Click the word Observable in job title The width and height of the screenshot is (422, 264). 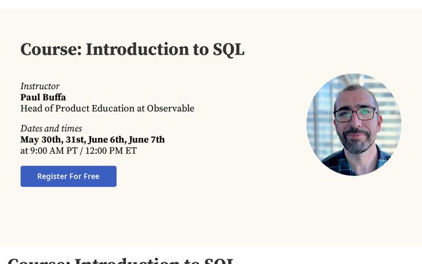(x=170, y=108)
